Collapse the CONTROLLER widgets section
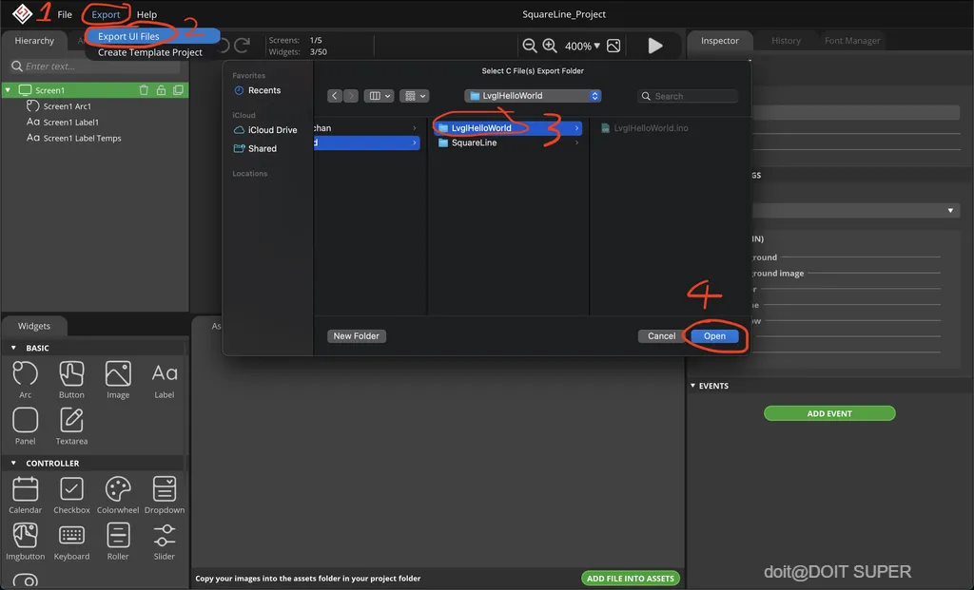Screen dimensions: 974x590 click(x=13, y=463)
